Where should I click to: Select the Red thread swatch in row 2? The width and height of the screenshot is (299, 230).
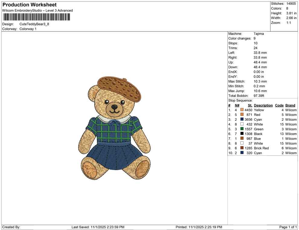click(x=242, y=115)
